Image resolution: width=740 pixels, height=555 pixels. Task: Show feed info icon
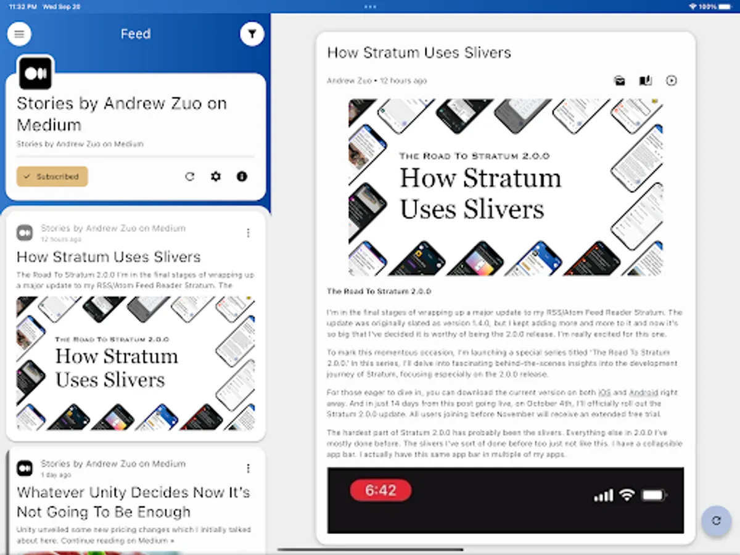tap(242, 176)
